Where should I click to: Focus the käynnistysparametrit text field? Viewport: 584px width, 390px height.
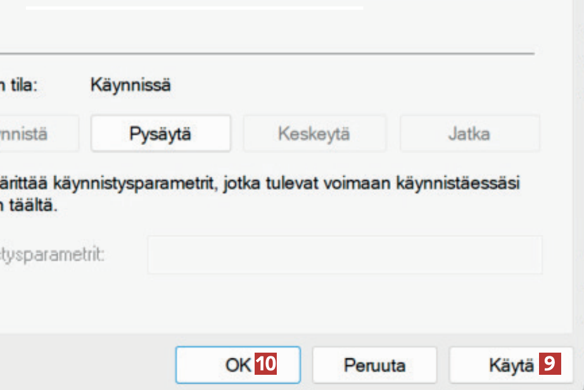click(345, 255)
